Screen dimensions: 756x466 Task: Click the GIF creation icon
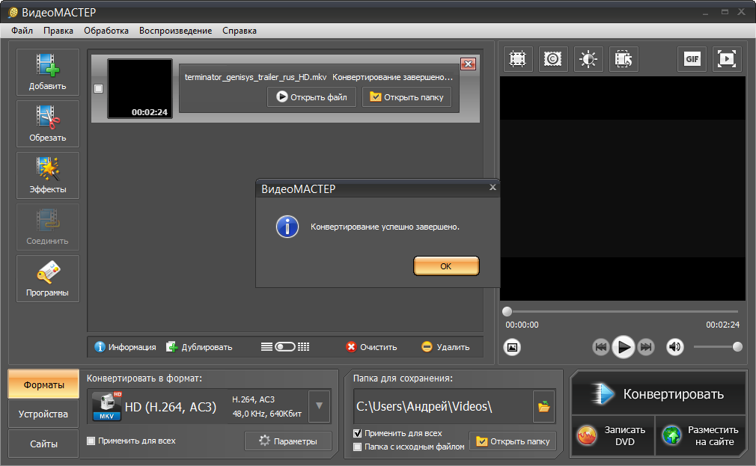692,59
